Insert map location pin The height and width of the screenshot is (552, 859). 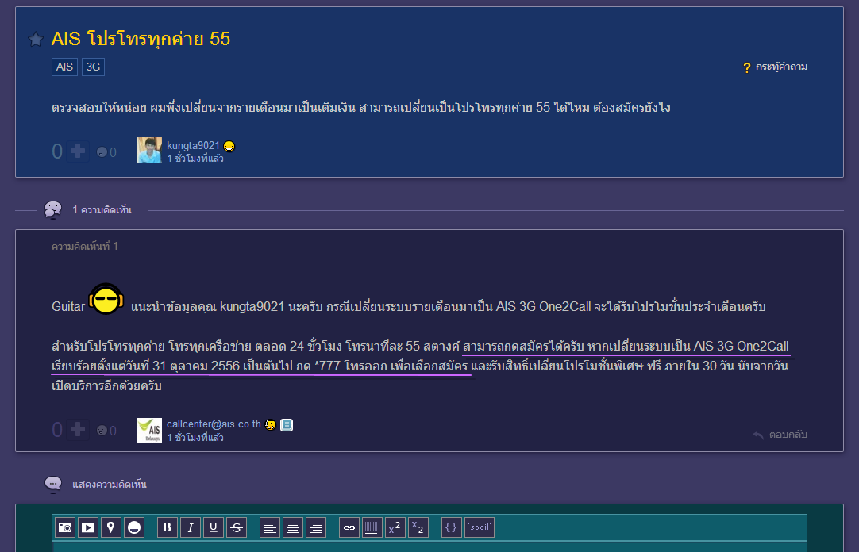pyautogui.click(x=111, y=527)
